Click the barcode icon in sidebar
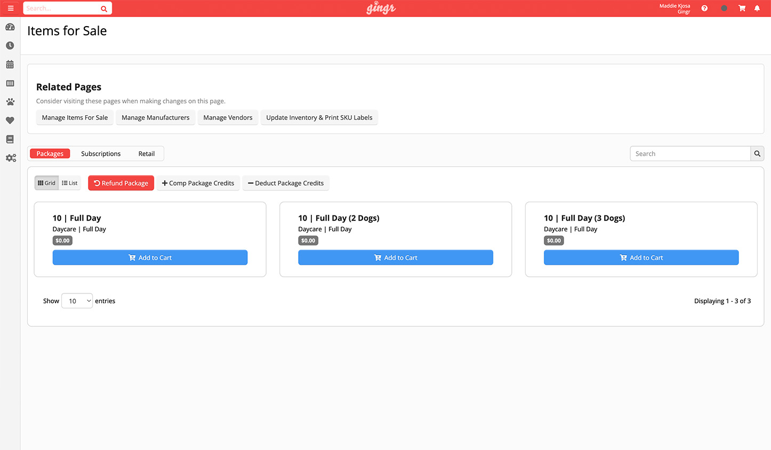771x450 pixels. [x=10, y=83]
